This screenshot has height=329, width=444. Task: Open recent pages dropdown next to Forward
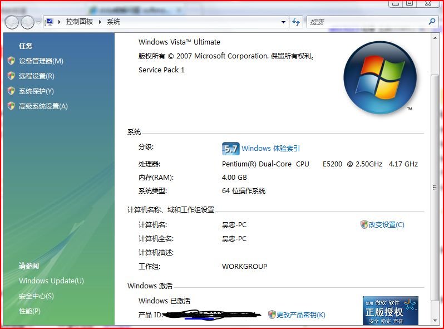(x=38, y=22)
